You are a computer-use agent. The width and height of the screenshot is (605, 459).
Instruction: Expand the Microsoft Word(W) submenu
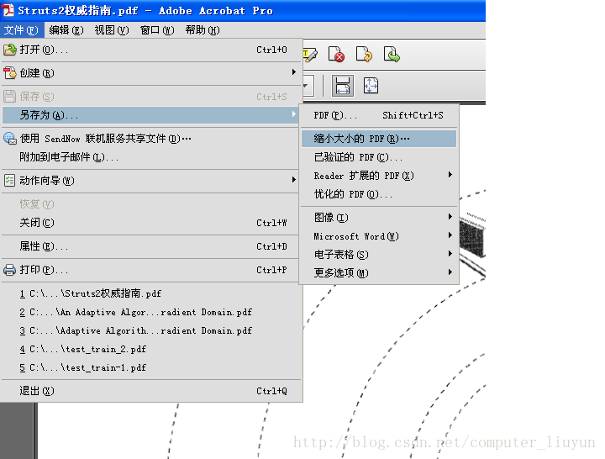point(379,236)
